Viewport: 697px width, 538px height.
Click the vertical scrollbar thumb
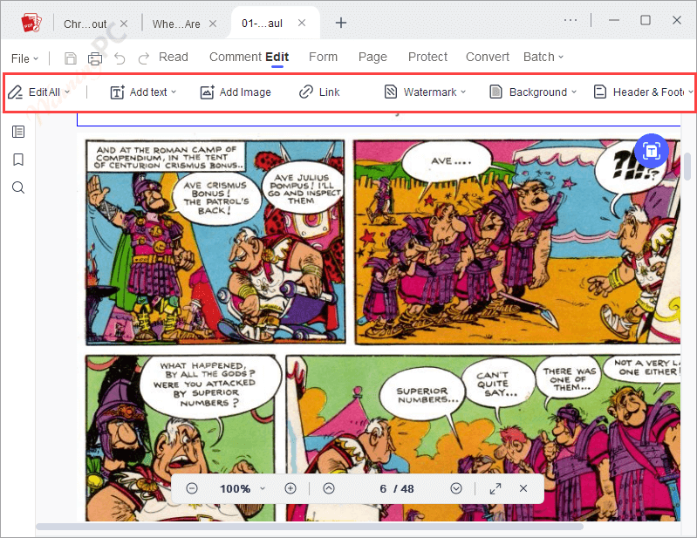[x=687, y=167]
